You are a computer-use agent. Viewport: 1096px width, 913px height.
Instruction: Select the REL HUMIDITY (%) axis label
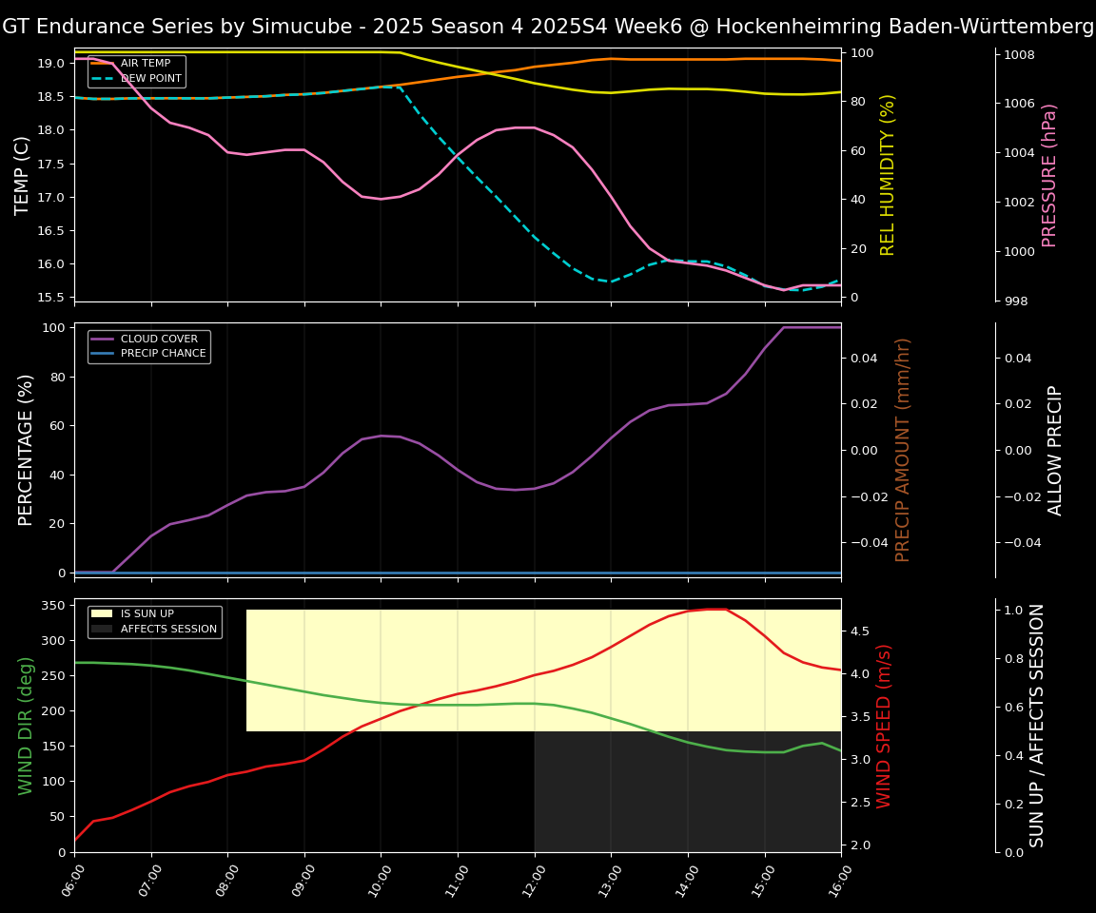point(888,175)
